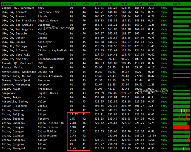Show MTR for Jiangsu China Mobile
The height and width of the screenshot is (152, 191).
pyautogui.click(x=164, y=132)
